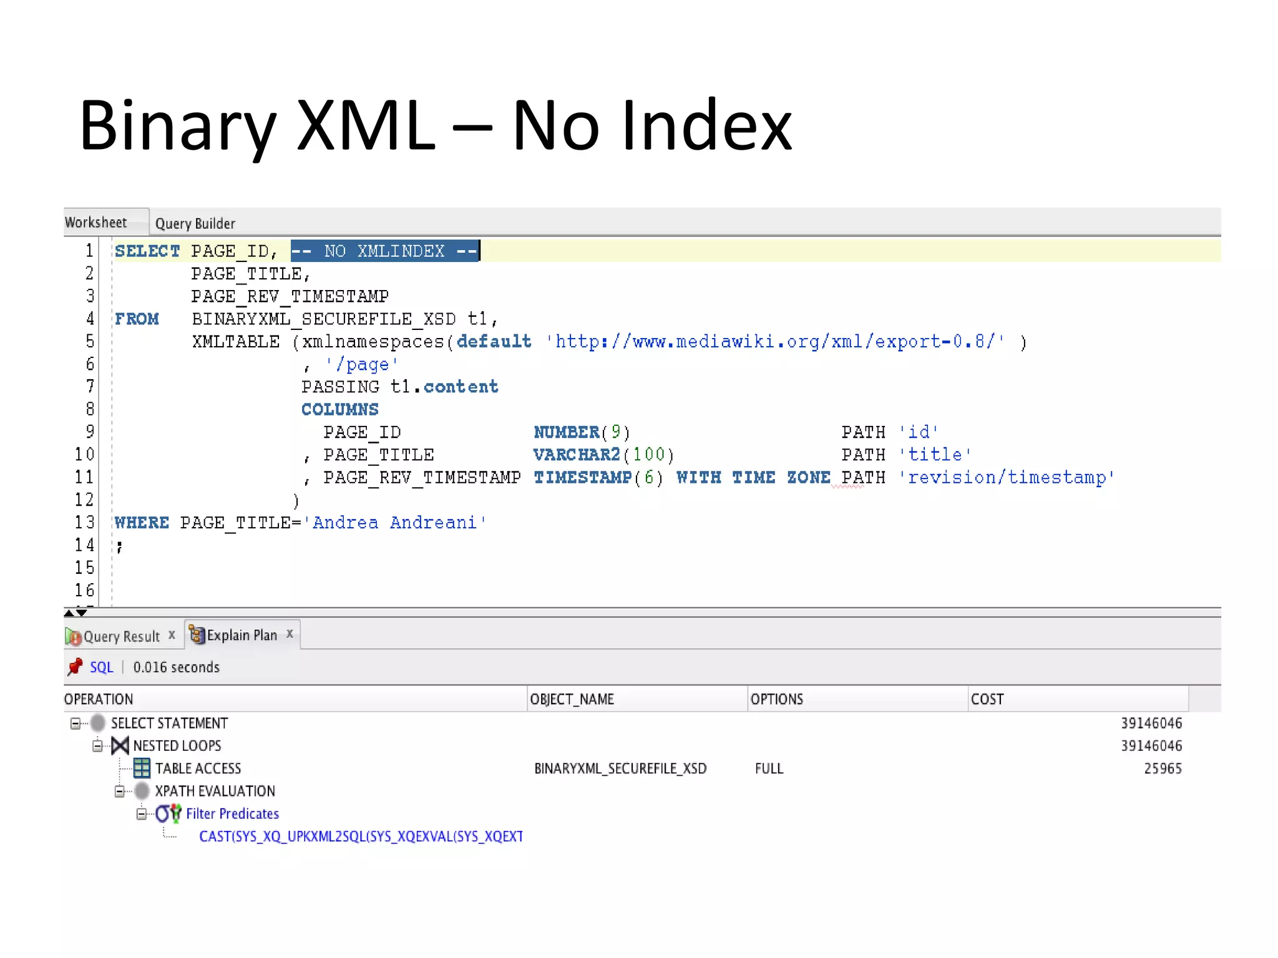
Task: Click BINARYXML_SECUREFILE_XSD object name cell
Action: pos(620,768)
